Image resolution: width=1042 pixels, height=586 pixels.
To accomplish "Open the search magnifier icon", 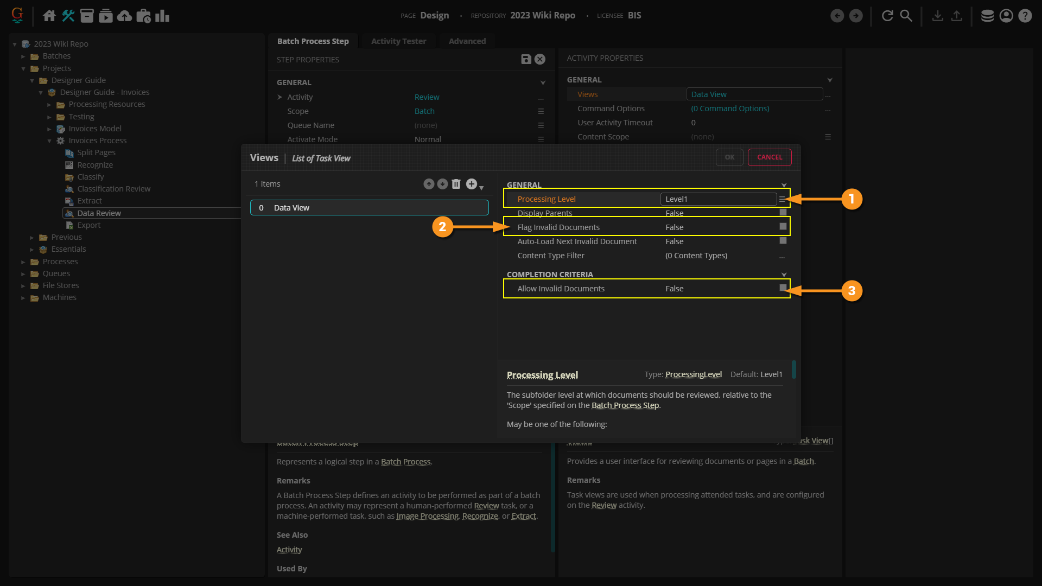I will click(906, 16).
